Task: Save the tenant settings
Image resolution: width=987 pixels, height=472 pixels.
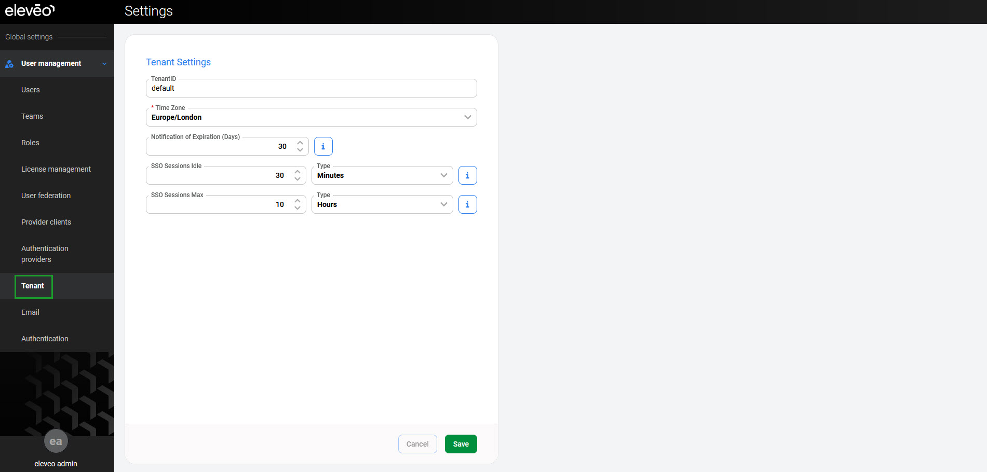Action: (x=461, y=444)
